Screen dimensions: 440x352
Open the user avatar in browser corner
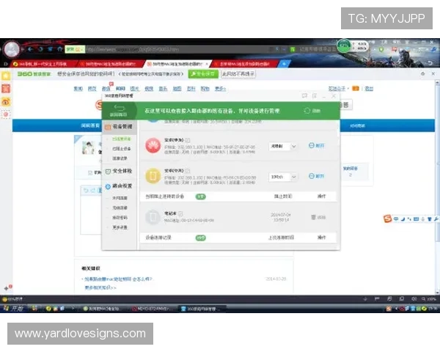tap(12, 49)
